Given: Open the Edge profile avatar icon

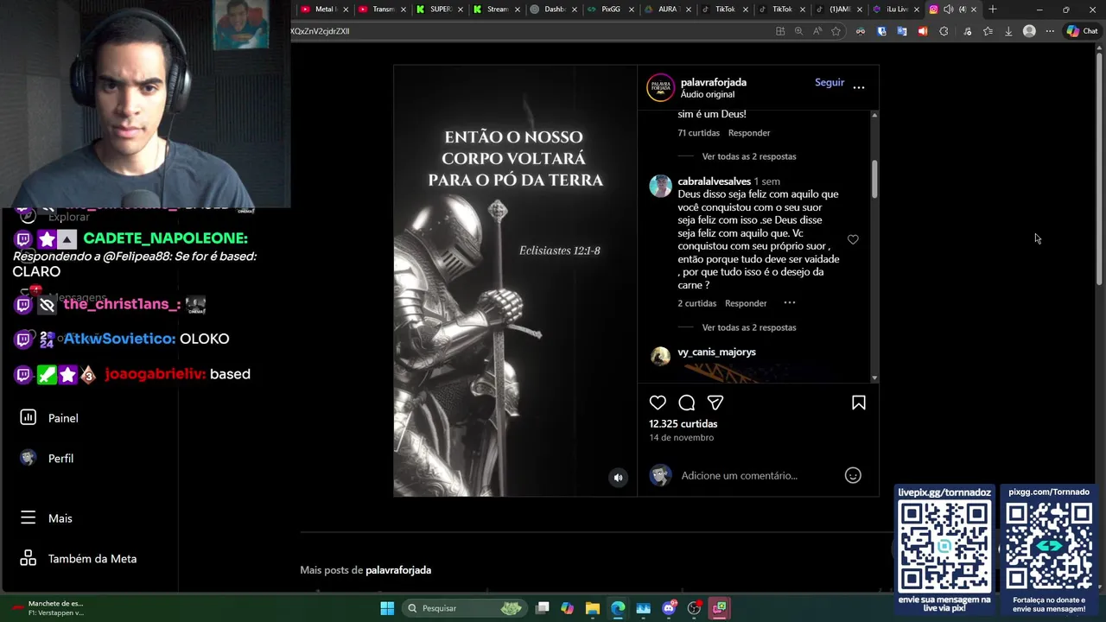Looking at the screenshot, I should [x=1029, y=31].
